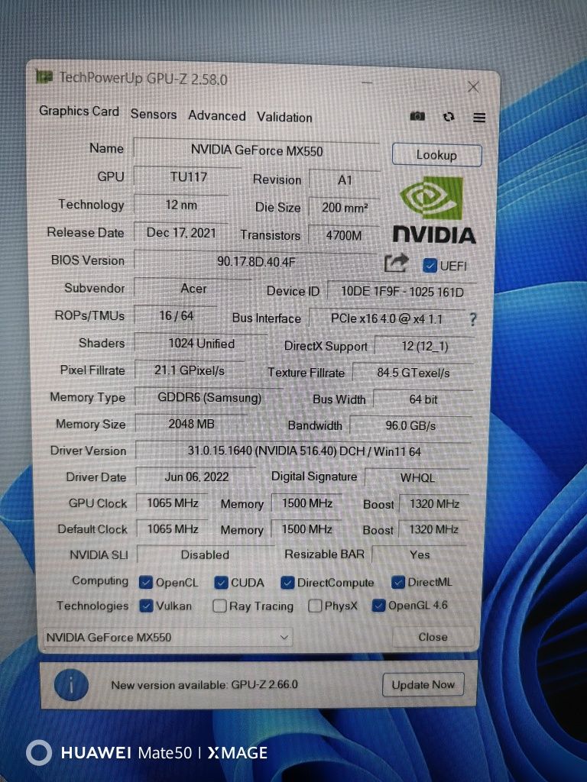Click the Memory Type GDDR6 (Samsung)
587x782 pixels.
[209, 397]
